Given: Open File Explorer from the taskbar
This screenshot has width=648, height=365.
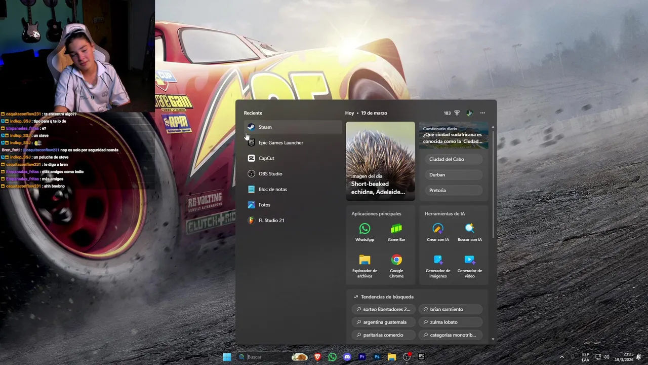Looking at the screenshot, I should pos(391,357).
